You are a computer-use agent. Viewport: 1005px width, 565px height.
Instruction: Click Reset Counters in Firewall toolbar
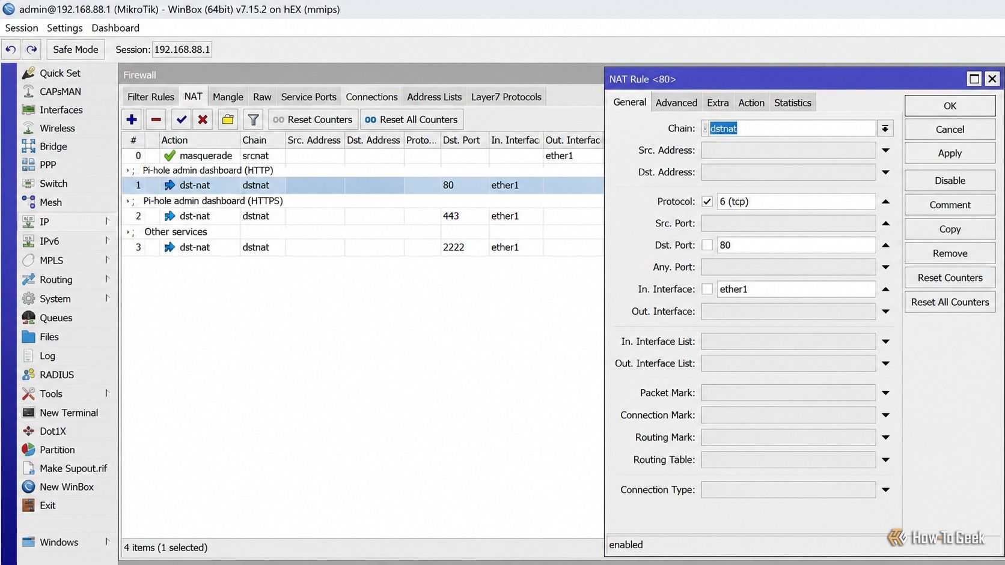coord(313,119)
